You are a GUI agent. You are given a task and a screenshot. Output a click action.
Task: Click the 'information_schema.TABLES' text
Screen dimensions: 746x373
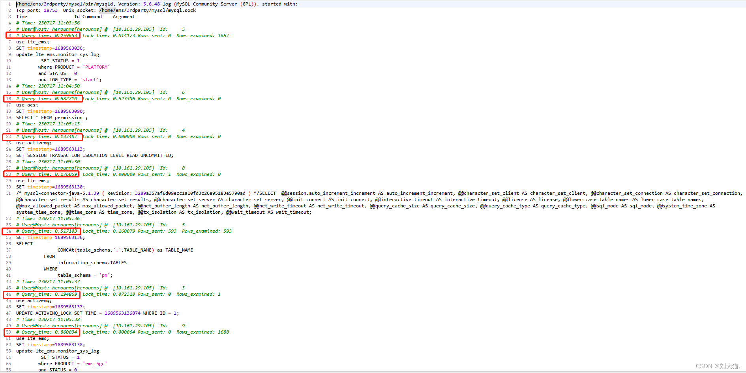coord(92,263)
